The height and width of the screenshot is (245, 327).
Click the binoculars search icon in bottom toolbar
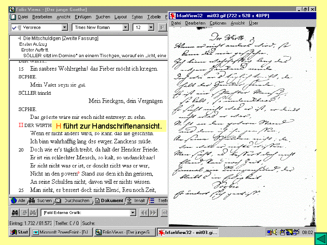(x=15, y=213)
